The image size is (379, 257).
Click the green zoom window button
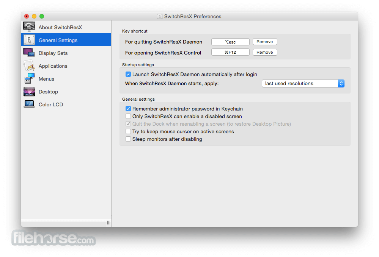tap(42, 16)
